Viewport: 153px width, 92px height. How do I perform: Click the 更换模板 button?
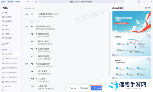point(84,88)
